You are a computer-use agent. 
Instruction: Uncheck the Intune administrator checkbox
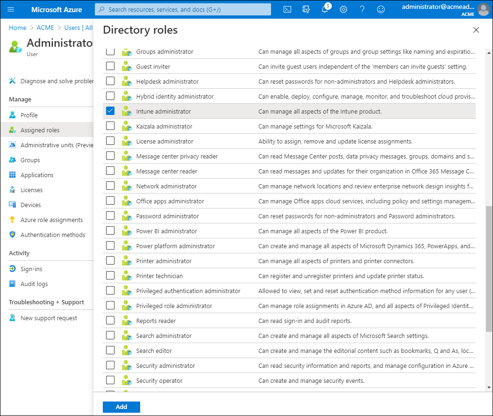point(110,111)
